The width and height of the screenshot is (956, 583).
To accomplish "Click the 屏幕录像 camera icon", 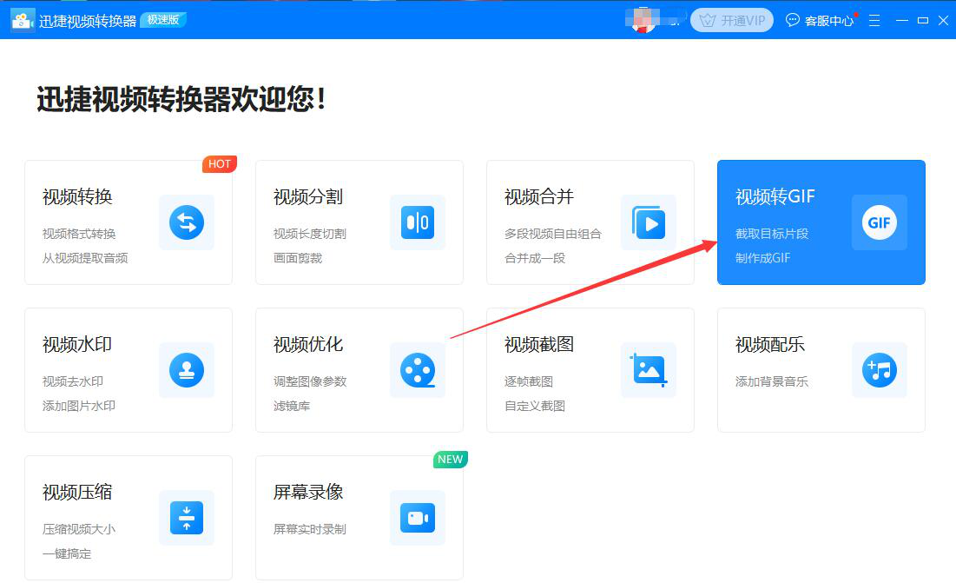I will 418,518.
